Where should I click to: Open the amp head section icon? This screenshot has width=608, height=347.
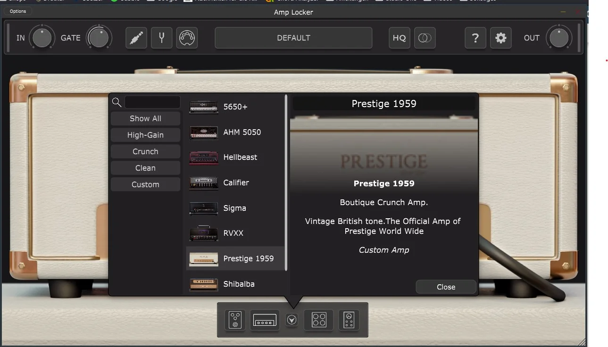coord(265,320)
